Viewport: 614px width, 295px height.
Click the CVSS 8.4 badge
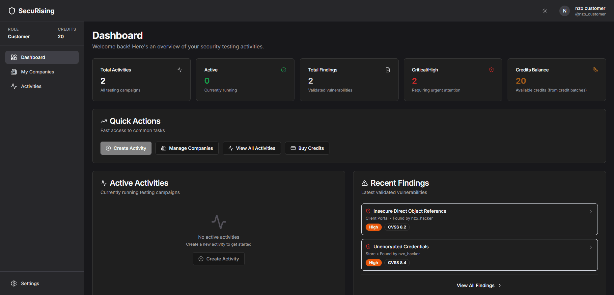pyautogui.click(x=397, y=263)
